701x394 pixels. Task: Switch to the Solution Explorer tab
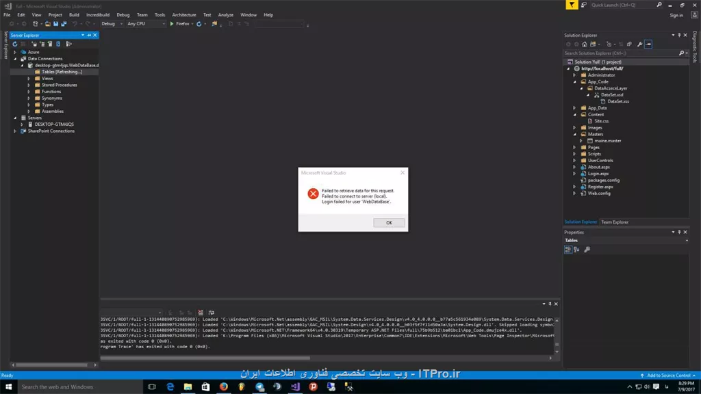(581, 222)
